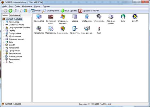Click the green Forward arrow toolbar button

(10, 11)
